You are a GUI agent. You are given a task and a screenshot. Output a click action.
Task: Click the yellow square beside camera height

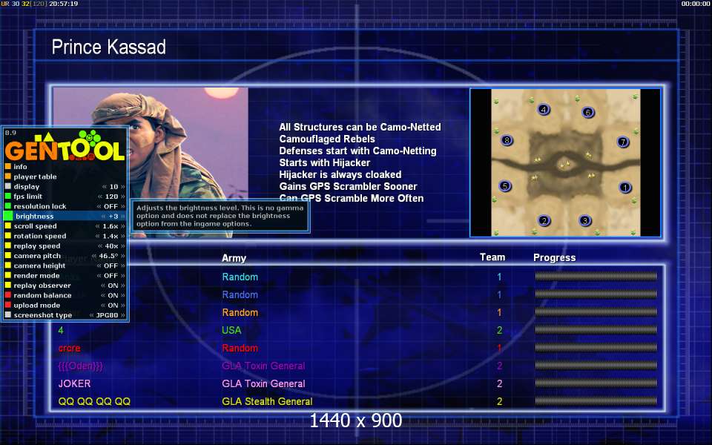coord(7,266)
